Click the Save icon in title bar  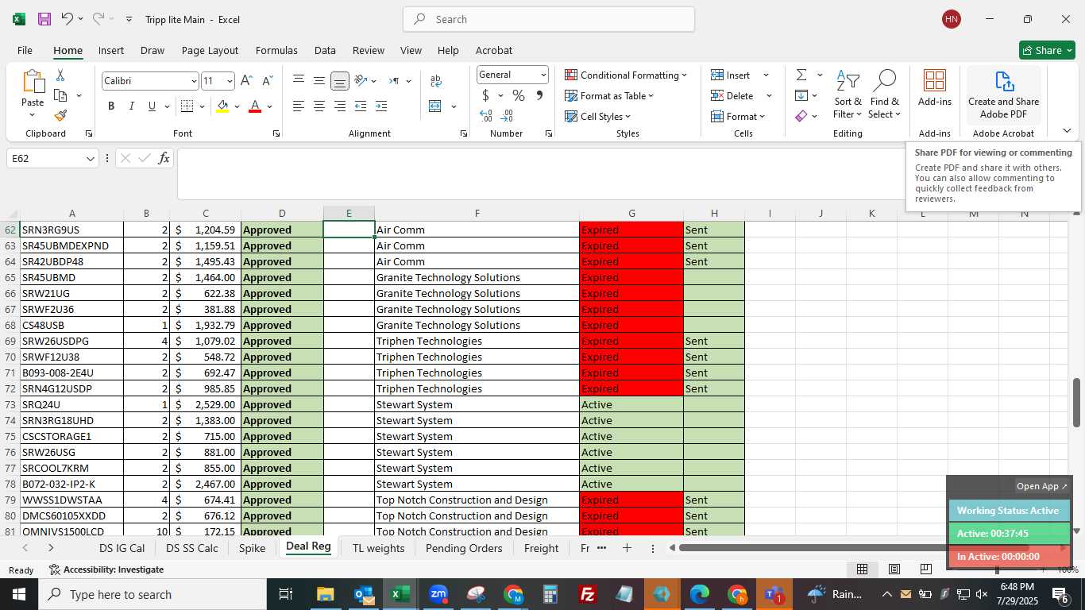coord(44,19)
